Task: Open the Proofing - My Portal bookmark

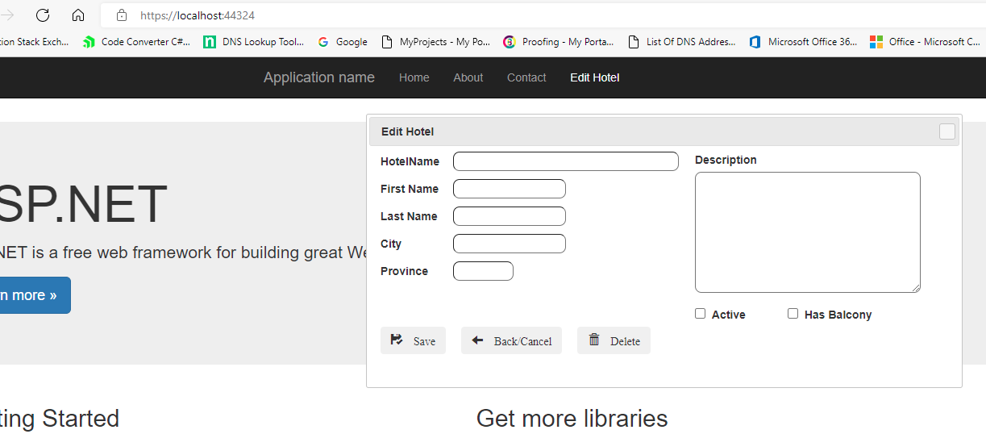Action: click(x=559, y=42)
